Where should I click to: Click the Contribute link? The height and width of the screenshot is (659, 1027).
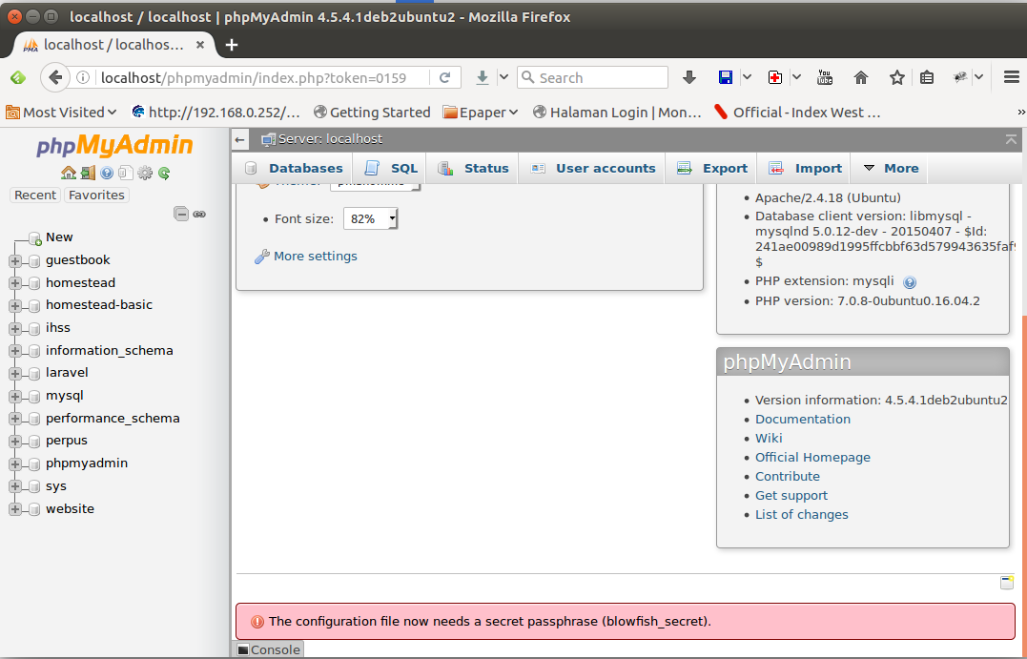click(x=788, y=476)
